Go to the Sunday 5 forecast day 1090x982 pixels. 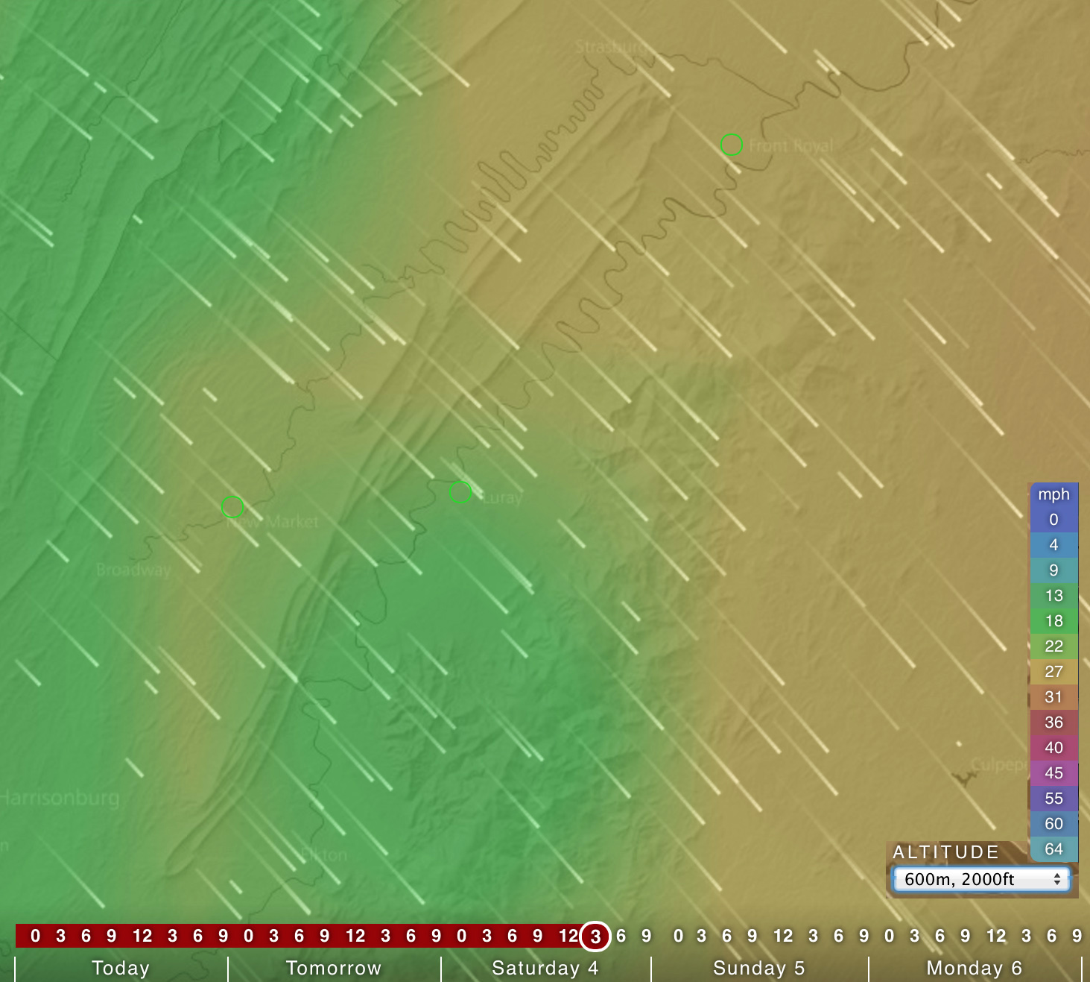click(x=758, y=968)
